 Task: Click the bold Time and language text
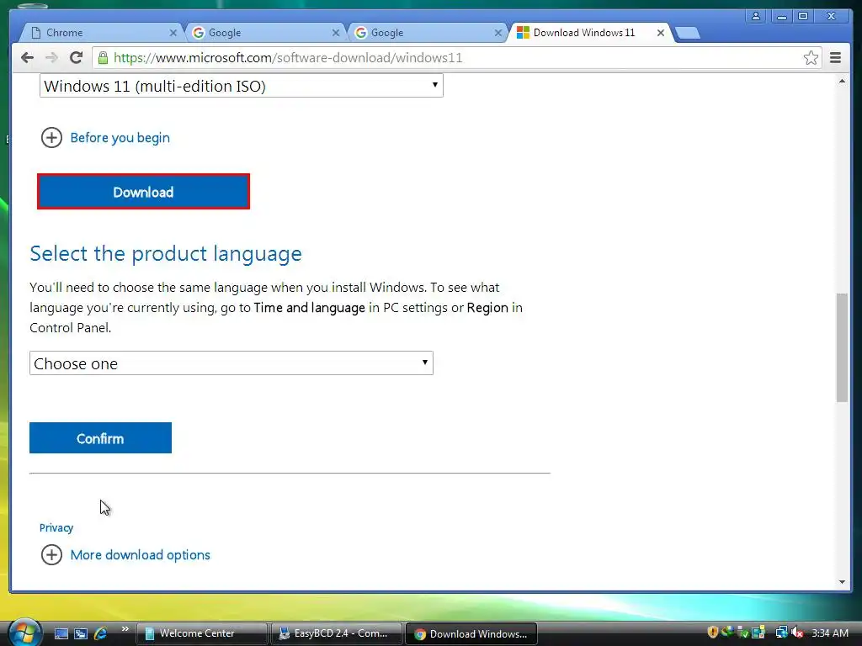[310, 308]
